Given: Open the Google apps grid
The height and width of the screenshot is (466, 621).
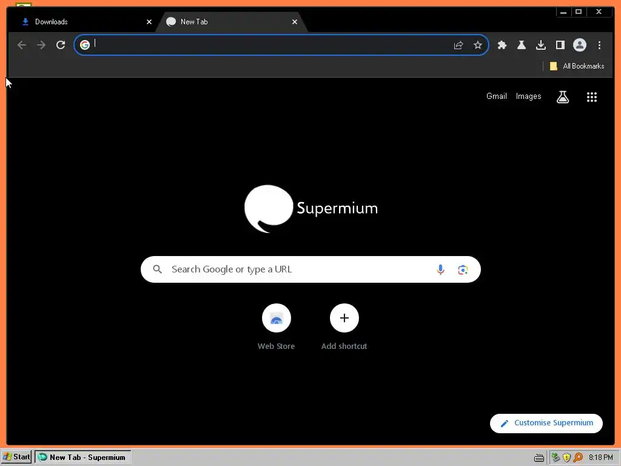Looking at the screenshot, I should (x=592, y=96).
